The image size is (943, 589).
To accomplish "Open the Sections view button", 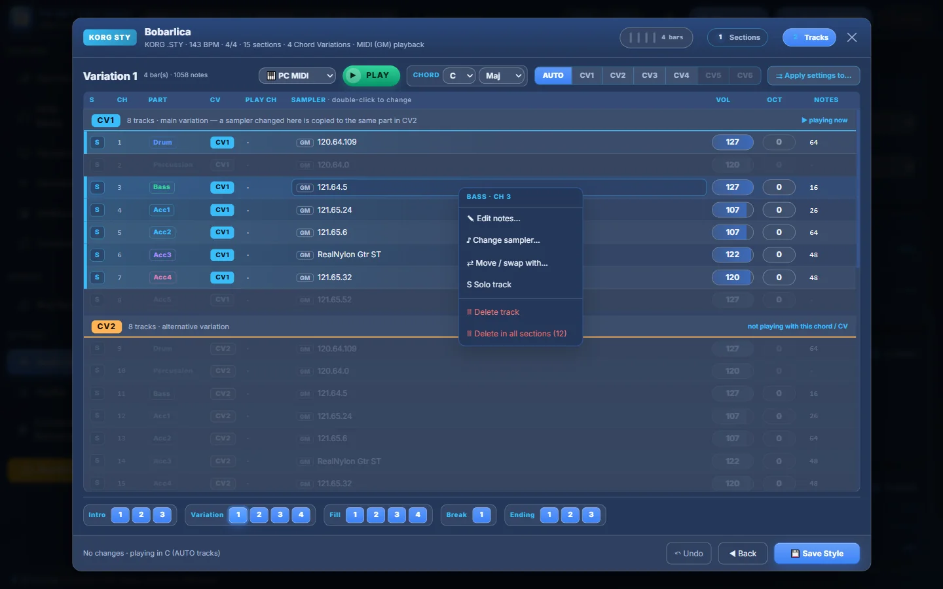I will tap(738, 37).
